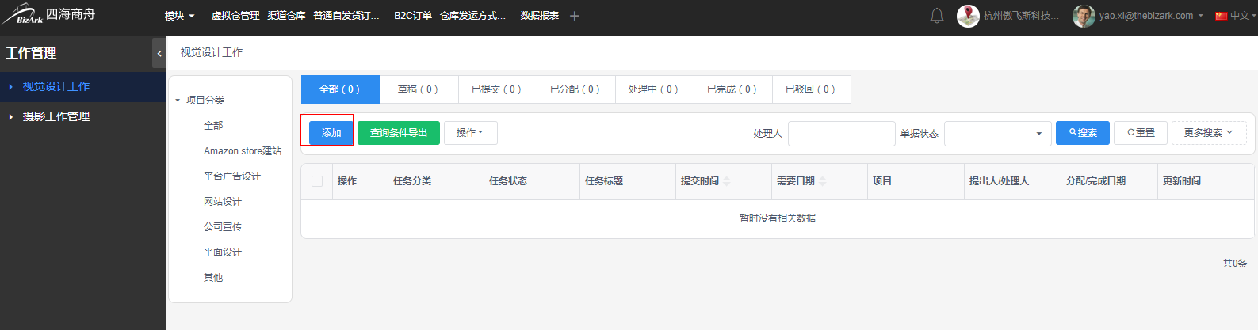This screenshot has height=330, width=1258.
Task: Open the B2C订单 top tab
Action: click(x=413, y=16)
